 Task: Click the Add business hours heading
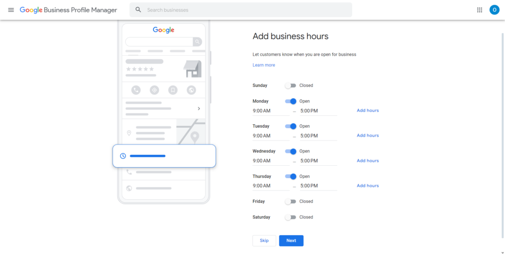[290, 36]
